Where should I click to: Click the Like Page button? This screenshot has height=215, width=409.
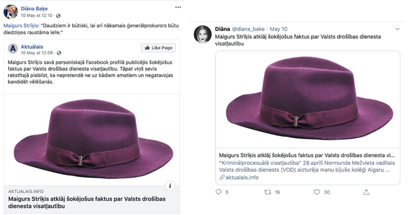click(158, 48)
